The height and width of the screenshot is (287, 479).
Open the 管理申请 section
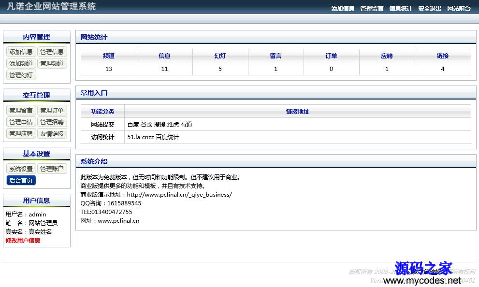[21, 122]
